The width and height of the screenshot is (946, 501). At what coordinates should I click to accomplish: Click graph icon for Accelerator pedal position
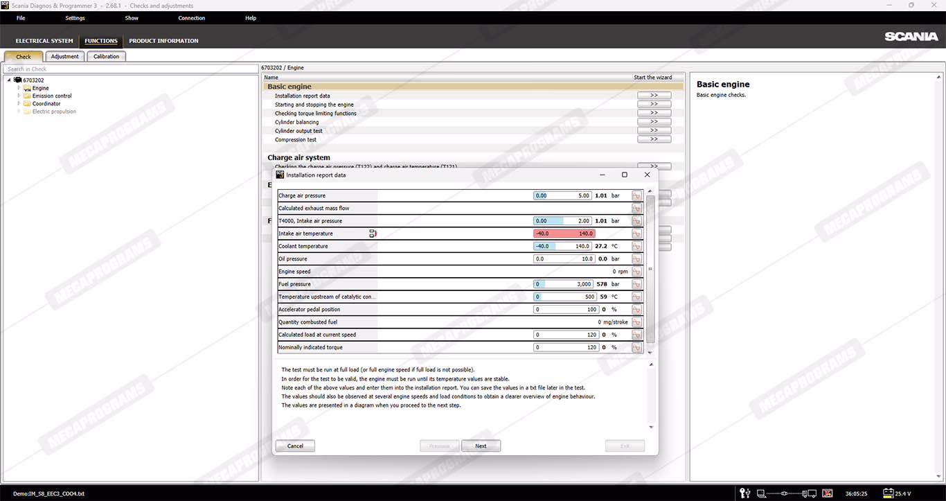click(x=636, y=310)
